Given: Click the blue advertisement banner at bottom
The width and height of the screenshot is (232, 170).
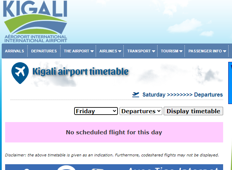Looking at the screenshot, I should pos(116,167).
